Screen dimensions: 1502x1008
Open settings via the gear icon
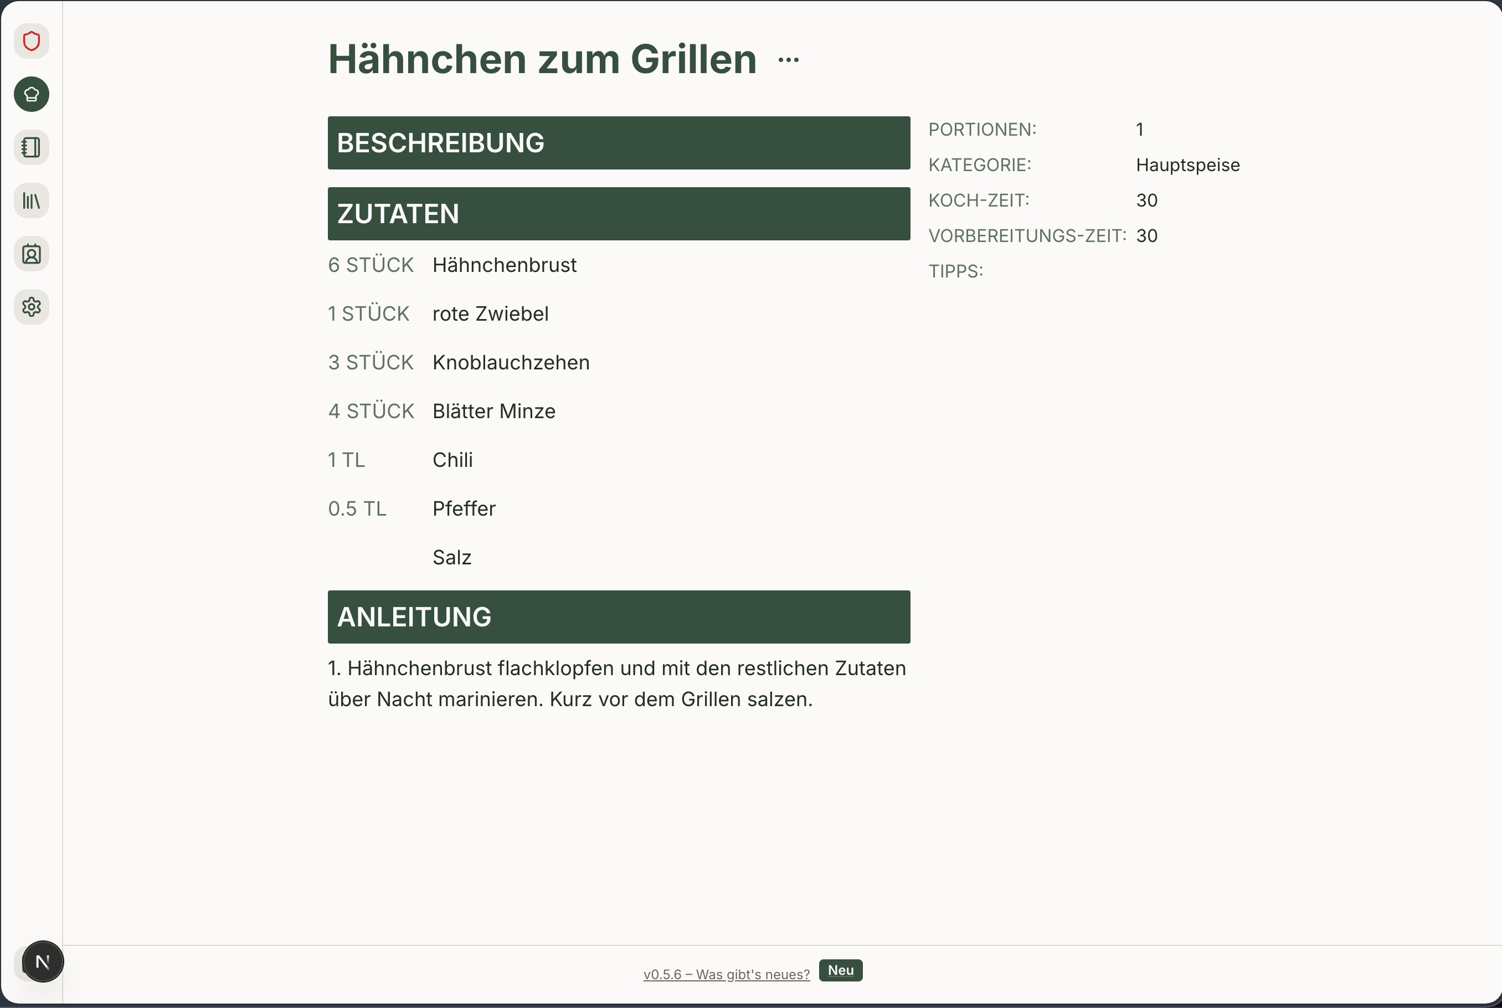[32, 307]
